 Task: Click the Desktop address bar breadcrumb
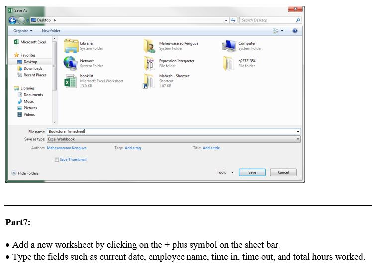click(x=44, y=20)
